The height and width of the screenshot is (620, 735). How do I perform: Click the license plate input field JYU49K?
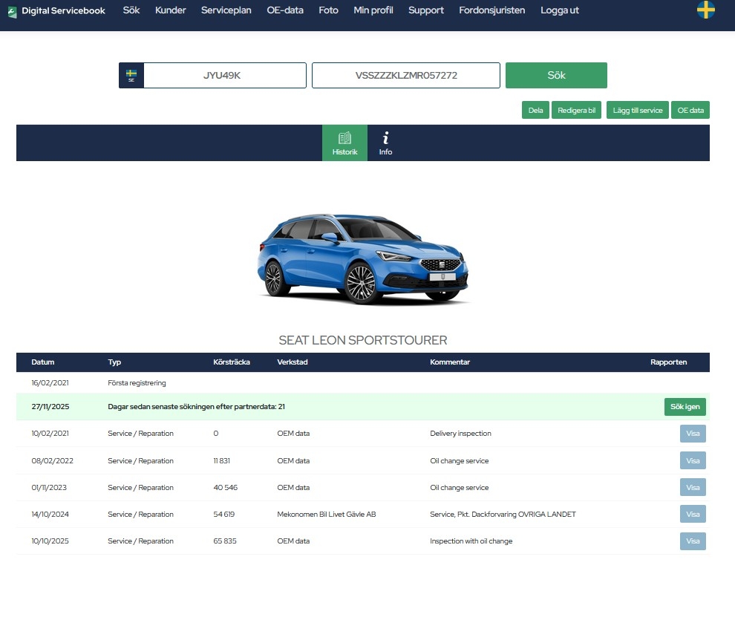coord(224,76)
